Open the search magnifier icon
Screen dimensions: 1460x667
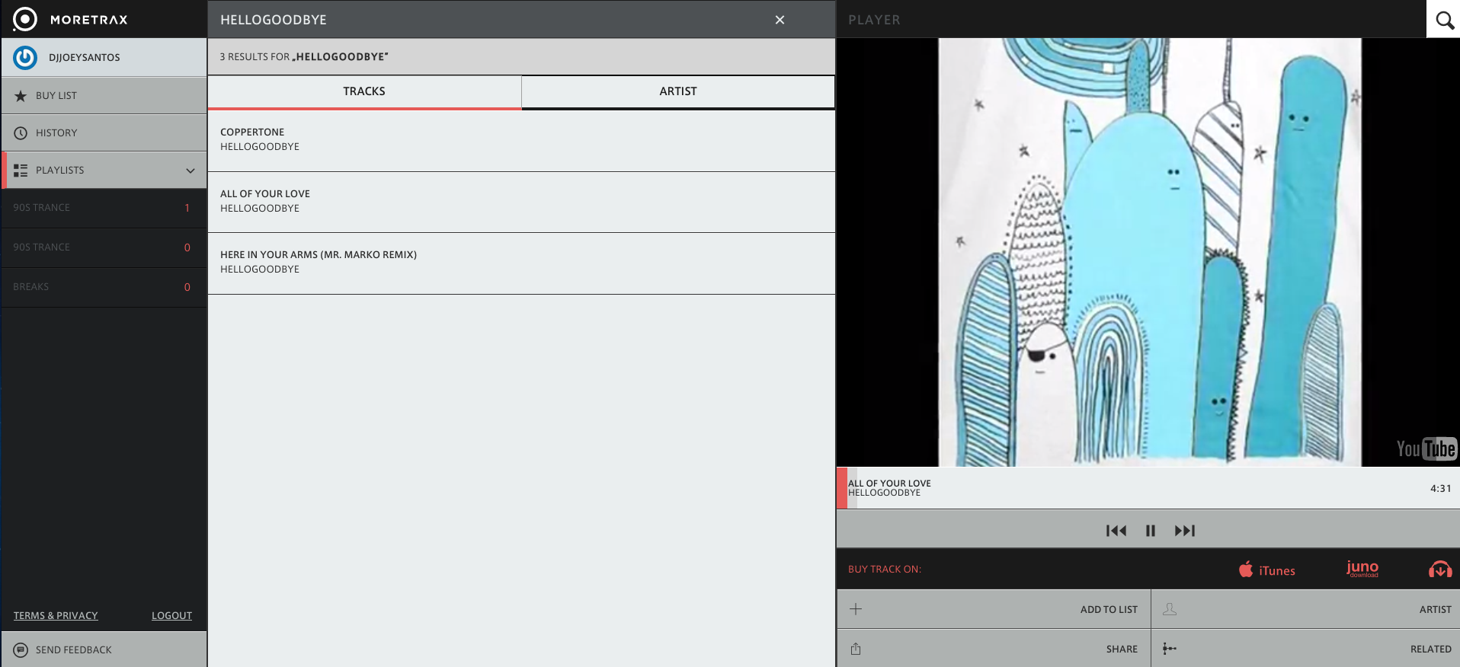coord(1444,20)
